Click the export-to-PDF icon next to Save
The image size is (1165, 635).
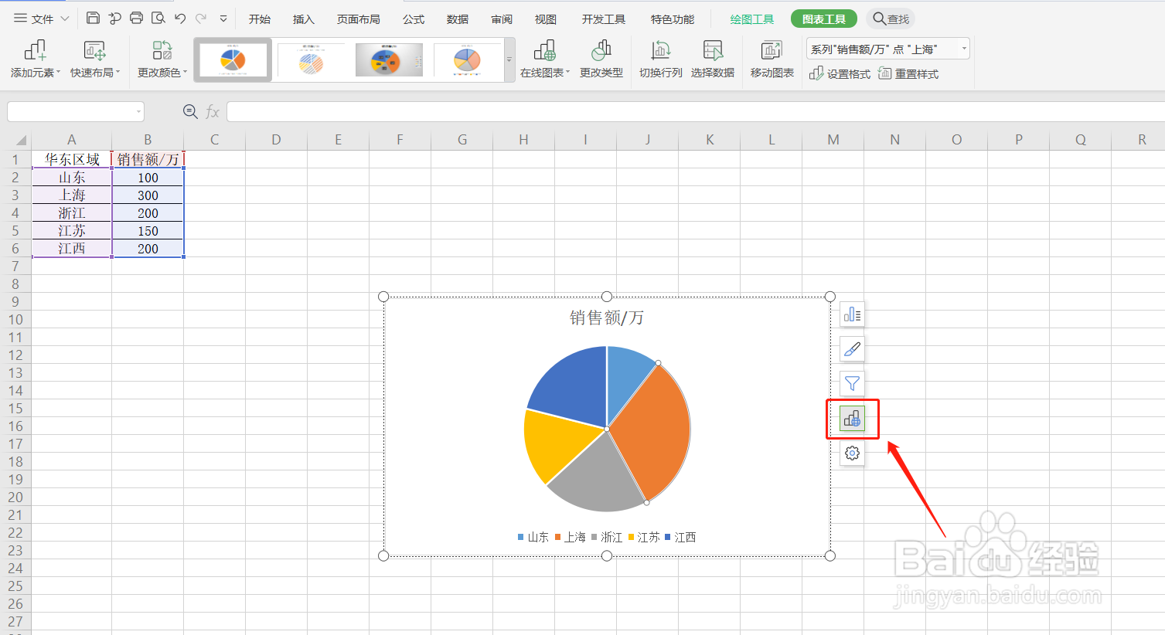(115, 18)
